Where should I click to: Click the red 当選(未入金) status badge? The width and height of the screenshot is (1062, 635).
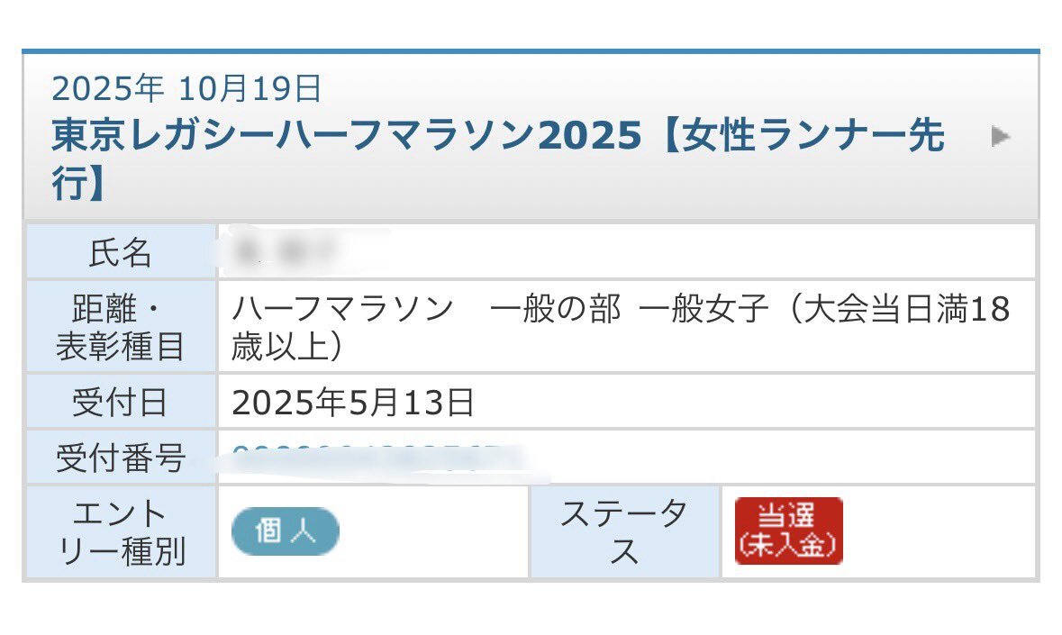[x=788, y=531]
